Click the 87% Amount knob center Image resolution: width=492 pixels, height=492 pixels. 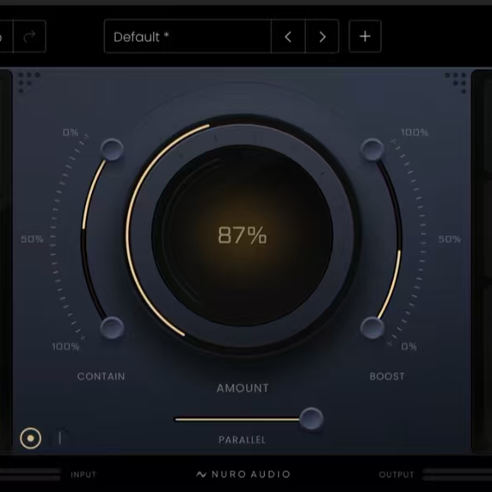click(x=242, y=235)
